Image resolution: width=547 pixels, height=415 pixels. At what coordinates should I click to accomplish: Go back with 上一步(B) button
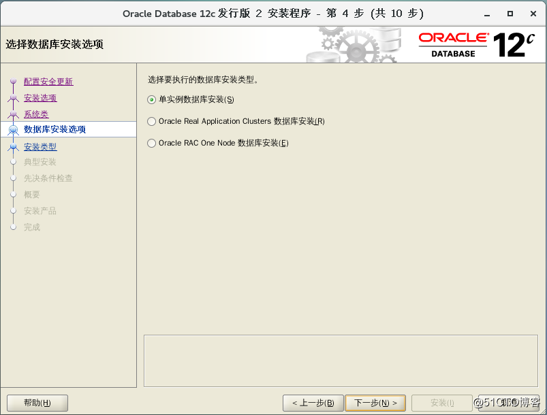pos(313,403)
